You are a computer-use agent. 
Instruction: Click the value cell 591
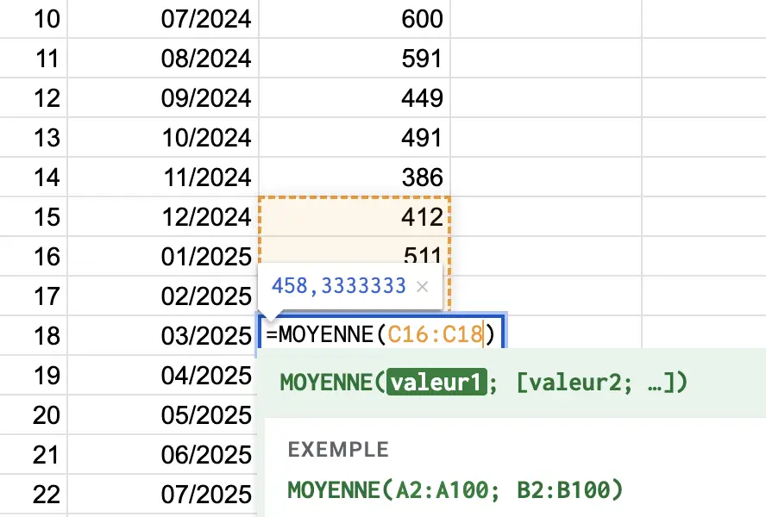coord(355,58)
